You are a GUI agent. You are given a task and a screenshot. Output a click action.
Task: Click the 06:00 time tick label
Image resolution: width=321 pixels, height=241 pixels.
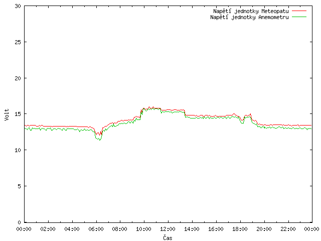pyautogui.click(x=96, y=229)
